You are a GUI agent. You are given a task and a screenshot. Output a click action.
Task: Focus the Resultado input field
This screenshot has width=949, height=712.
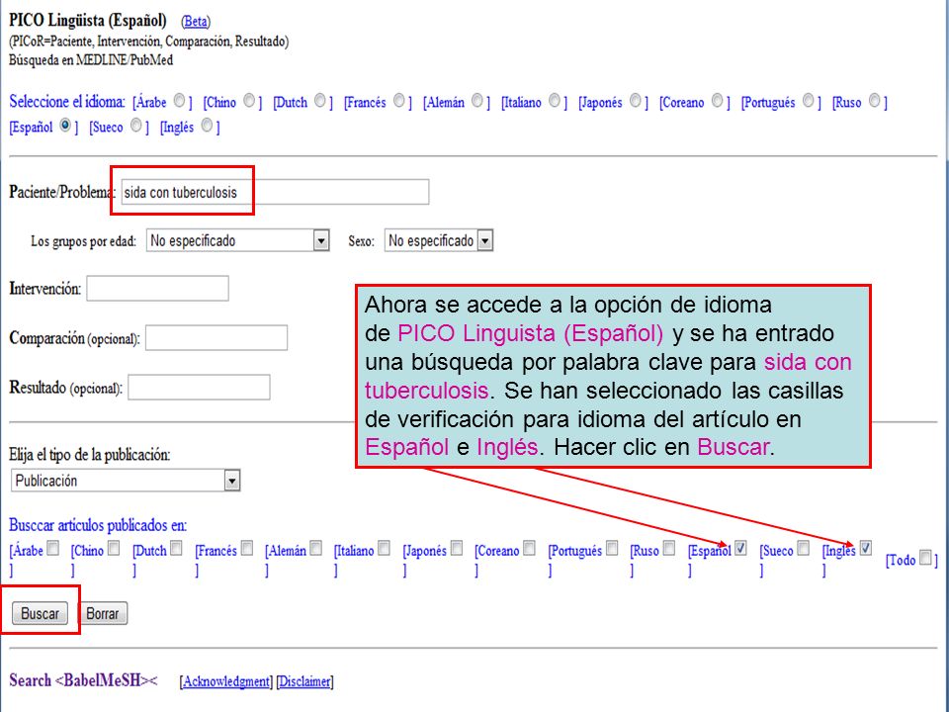coord(199,388)
